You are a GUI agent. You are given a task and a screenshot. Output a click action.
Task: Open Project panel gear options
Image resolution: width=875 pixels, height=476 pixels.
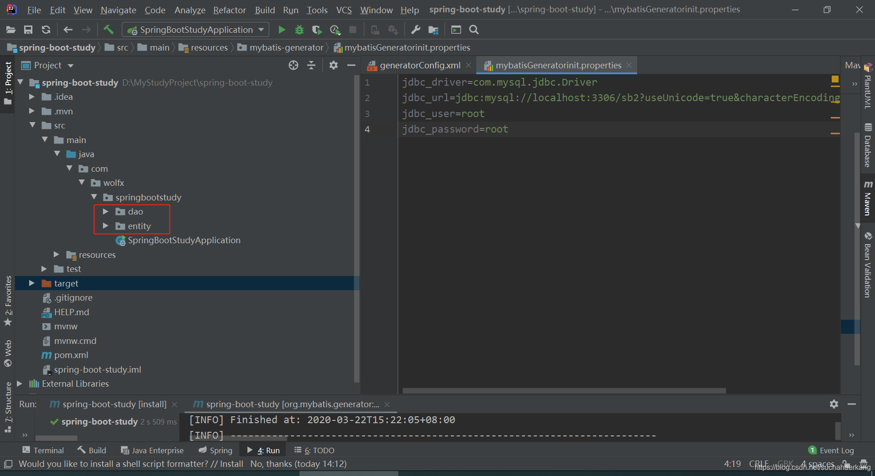point(334,66)
